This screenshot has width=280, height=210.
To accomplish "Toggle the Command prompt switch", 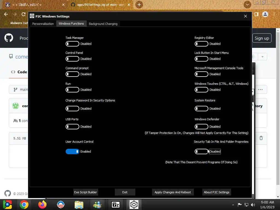I will coord(72,74).
